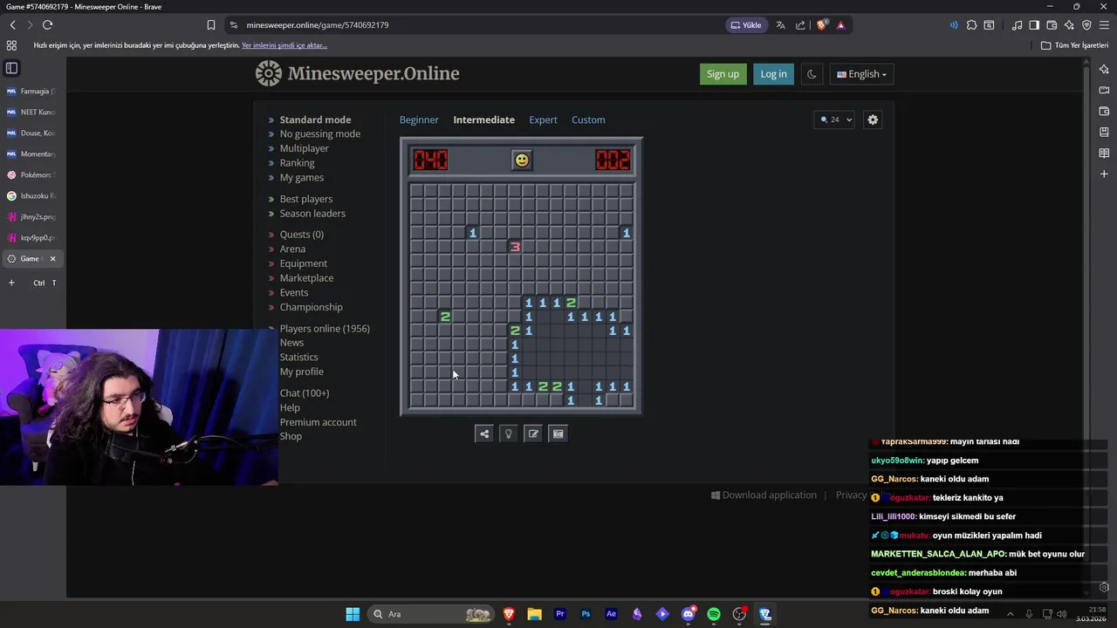The image size is (1117, 628).
Task: Click the Brave Rewards triangle icon
Action: pos(840,25)
